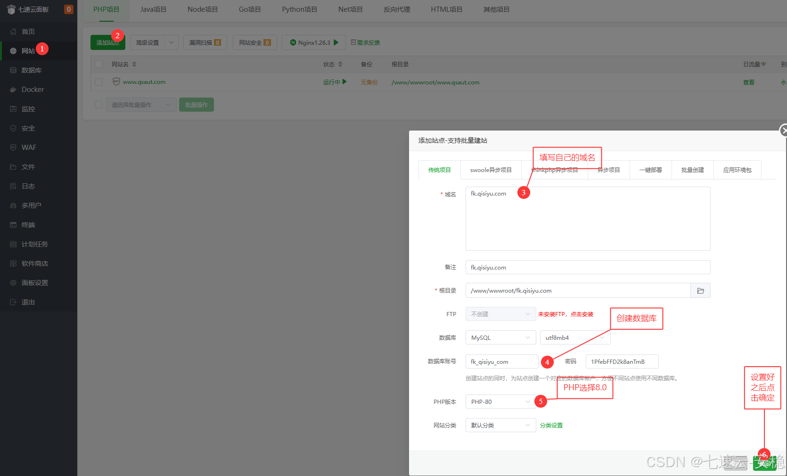Click the 漏洞扫描 button
Image resolution: width=787 pixels, height=476 pixels.
pos(205,42)
